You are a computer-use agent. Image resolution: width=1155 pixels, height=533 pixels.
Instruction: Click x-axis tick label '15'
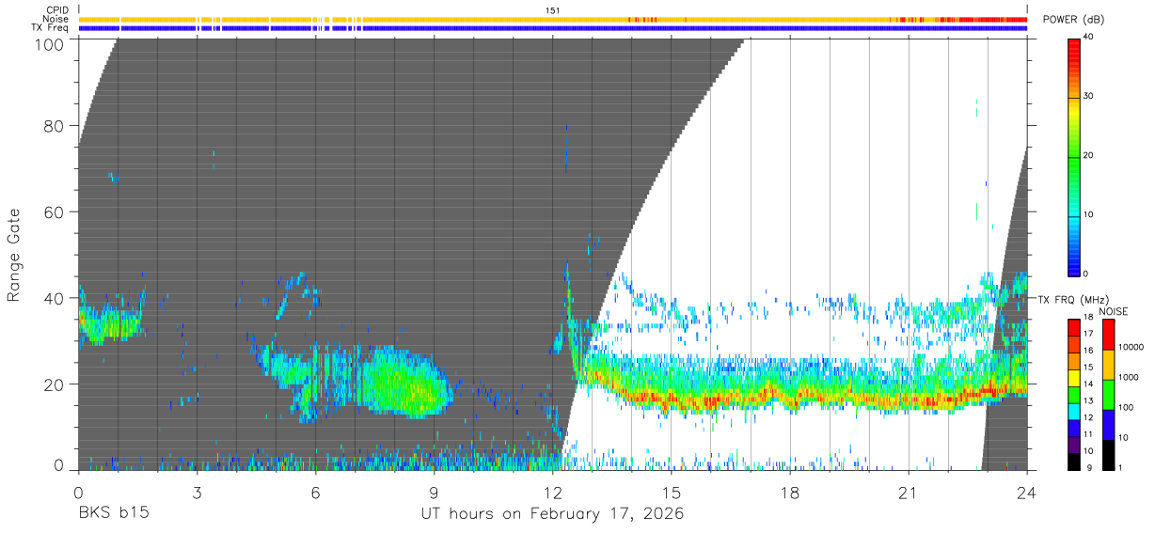point(671,493)
